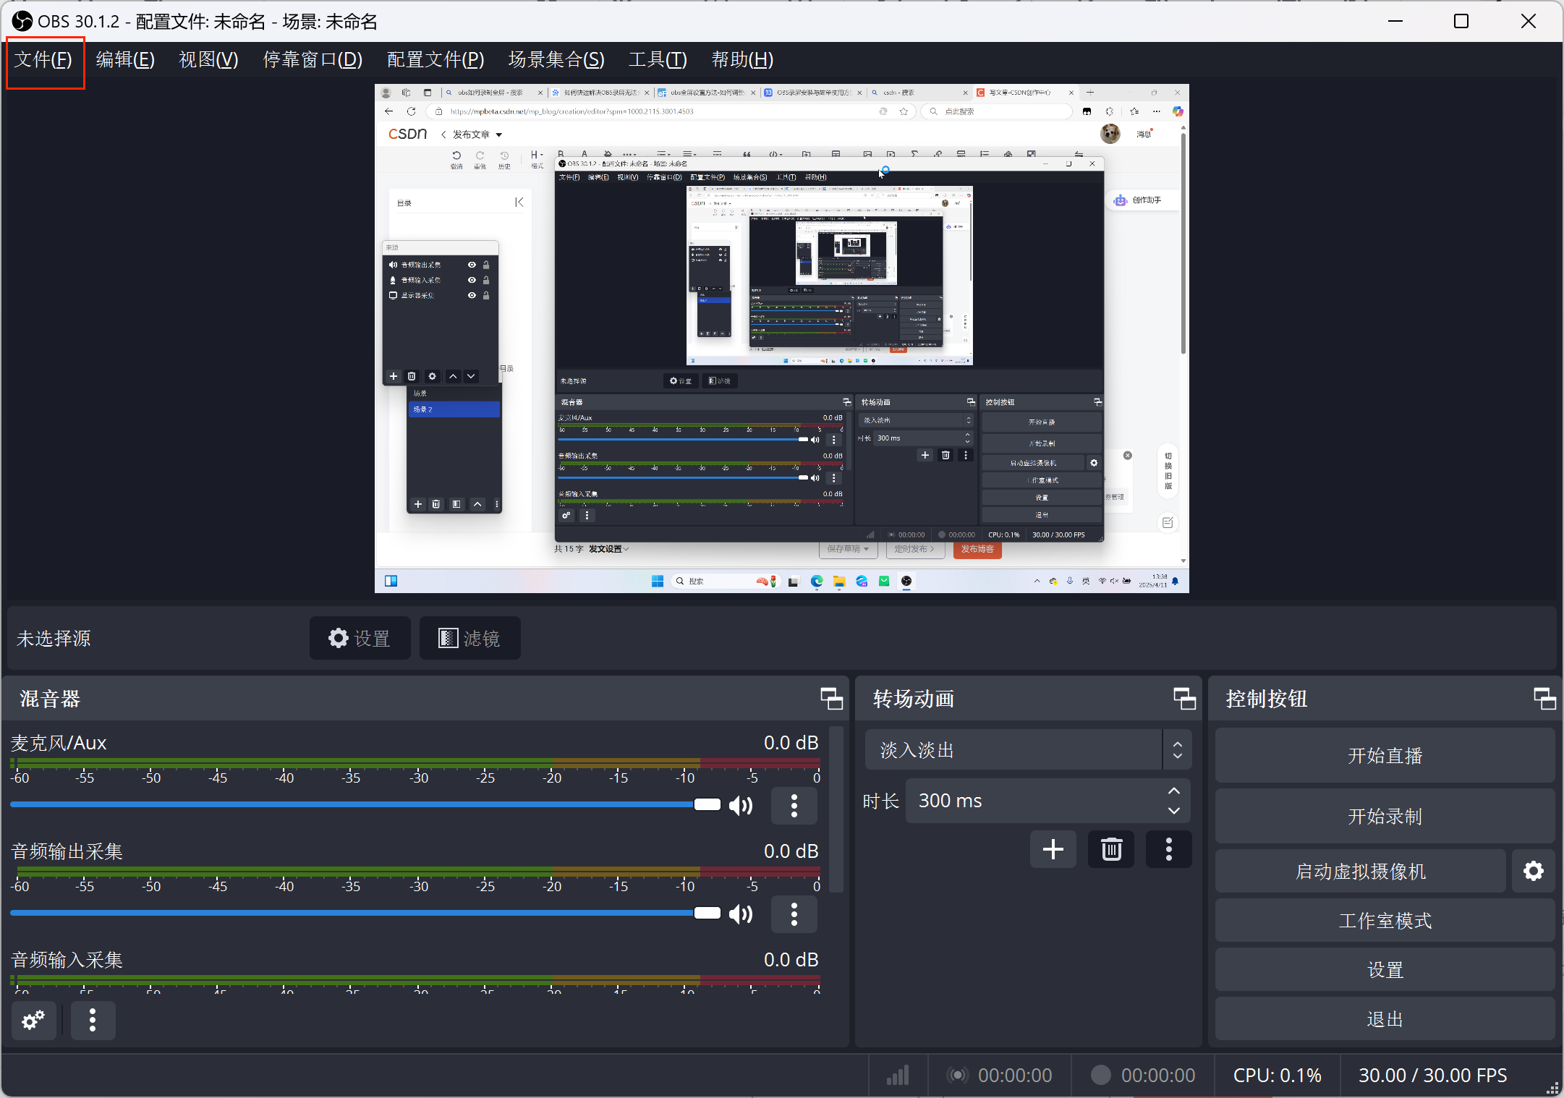
Task: Pop out the 控制按钮 dock panel
Action: pyautogui.click(x=1544, y=699)
